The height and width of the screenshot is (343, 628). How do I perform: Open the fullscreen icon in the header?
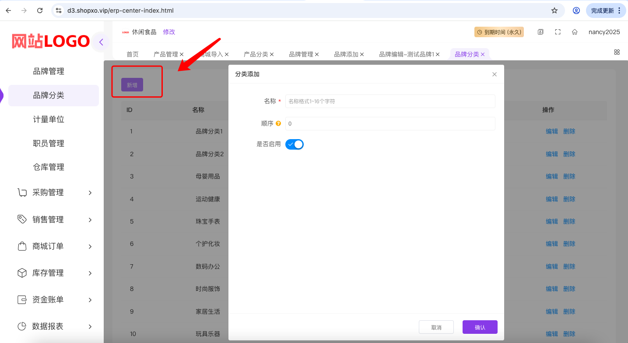click(x=558, y=32)
